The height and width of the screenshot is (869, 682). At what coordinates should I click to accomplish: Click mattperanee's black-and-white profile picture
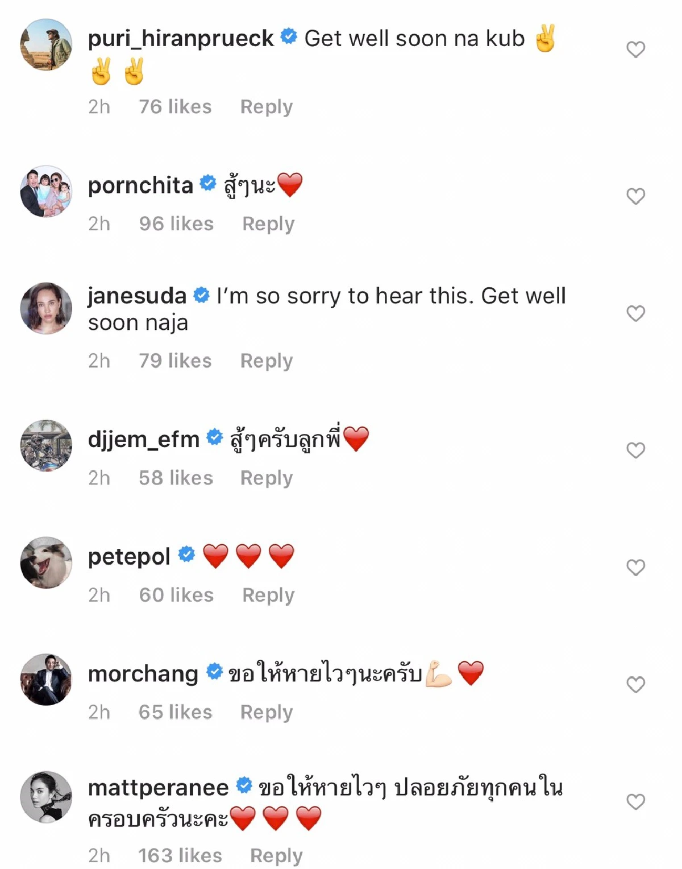[46, 797]
